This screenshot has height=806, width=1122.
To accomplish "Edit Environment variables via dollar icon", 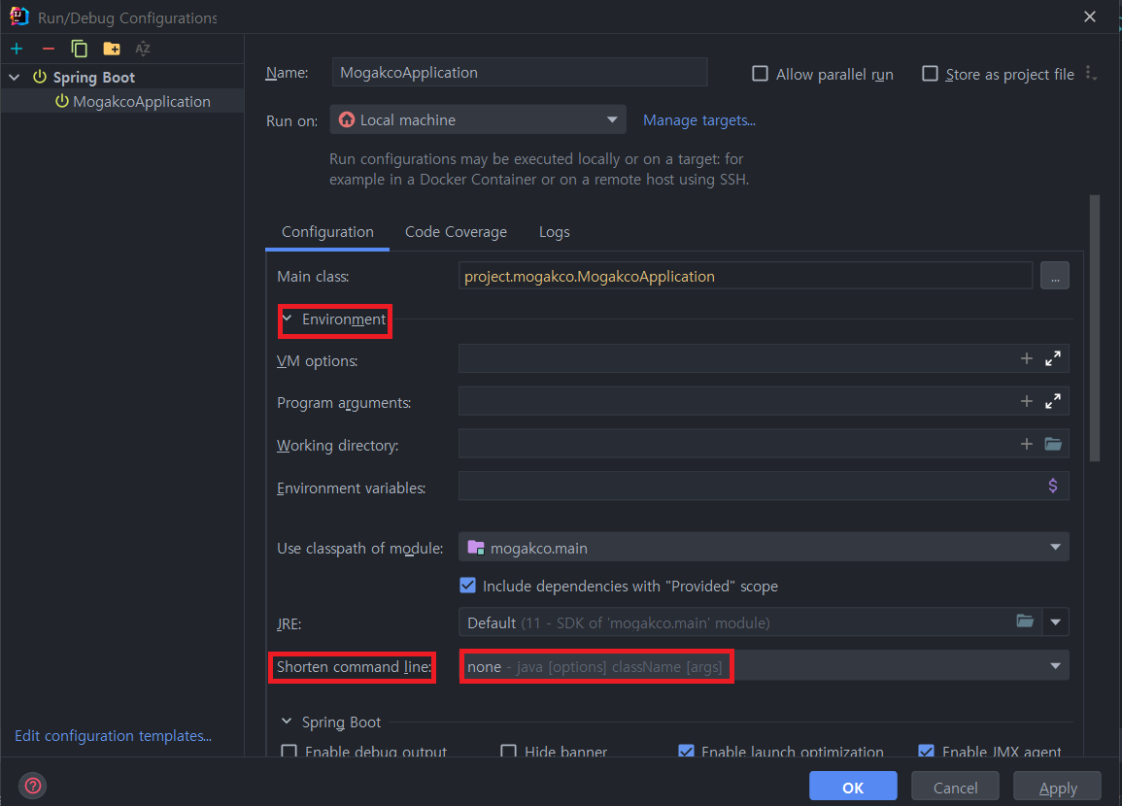I will (1053, 486).
